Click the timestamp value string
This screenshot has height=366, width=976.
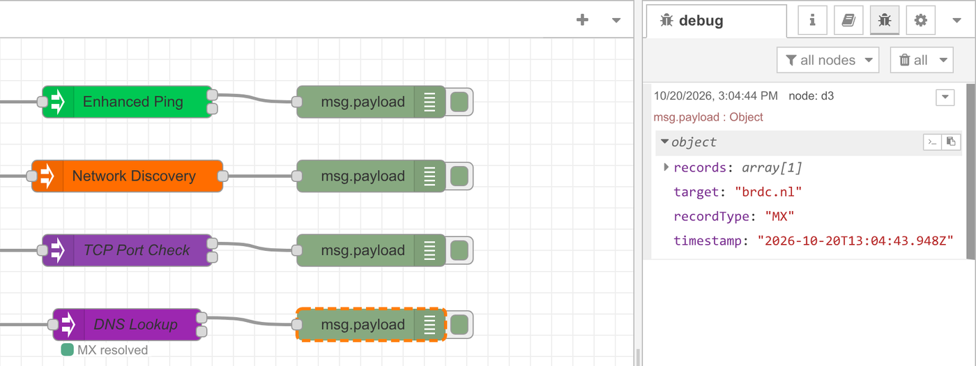[855, 241]
